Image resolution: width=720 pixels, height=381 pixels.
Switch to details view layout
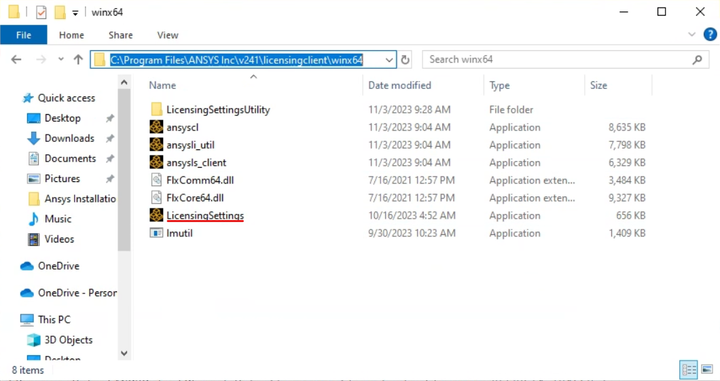[x=689, y=370]
